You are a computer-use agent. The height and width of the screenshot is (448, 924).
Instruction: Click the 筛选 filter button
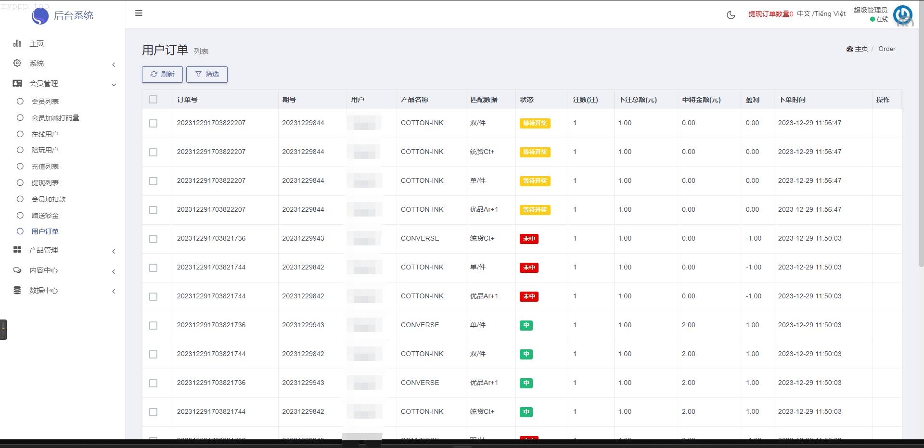pos(207,74)
